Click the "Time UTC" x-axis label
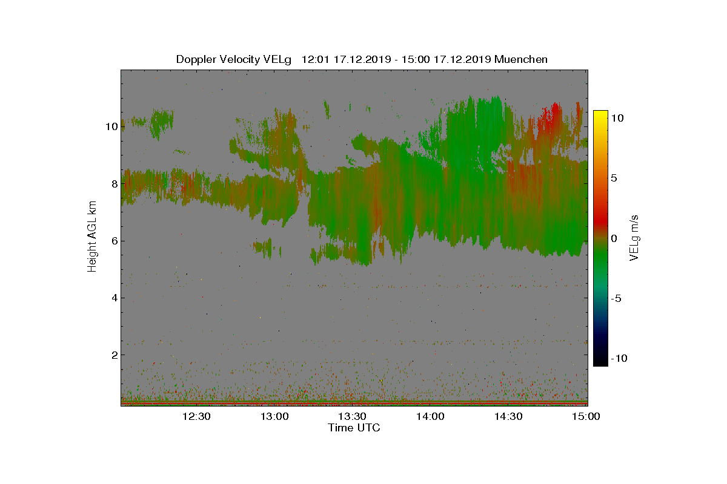This screenshot has width=727, height=484. pos(354,428)
